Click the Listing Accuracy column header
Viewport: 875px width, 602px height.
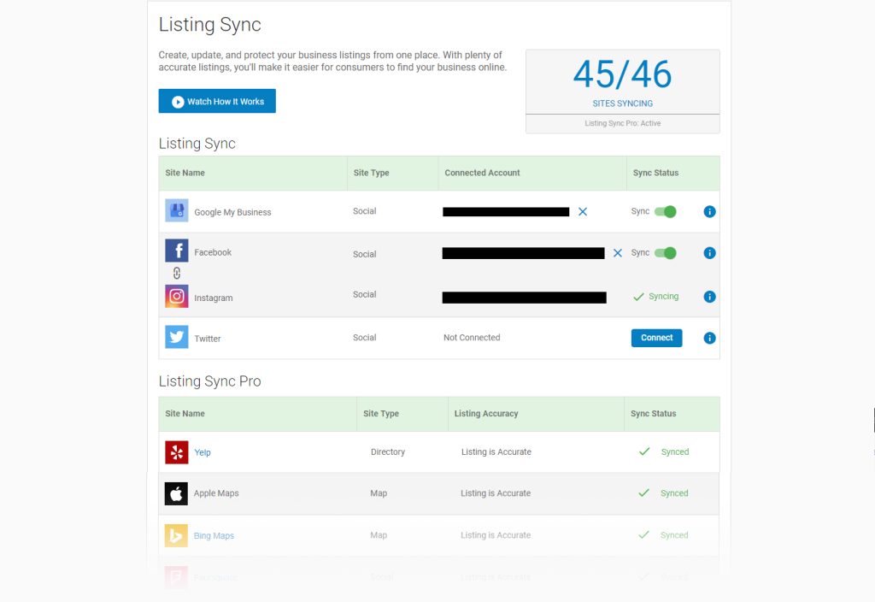coord(486,413)
